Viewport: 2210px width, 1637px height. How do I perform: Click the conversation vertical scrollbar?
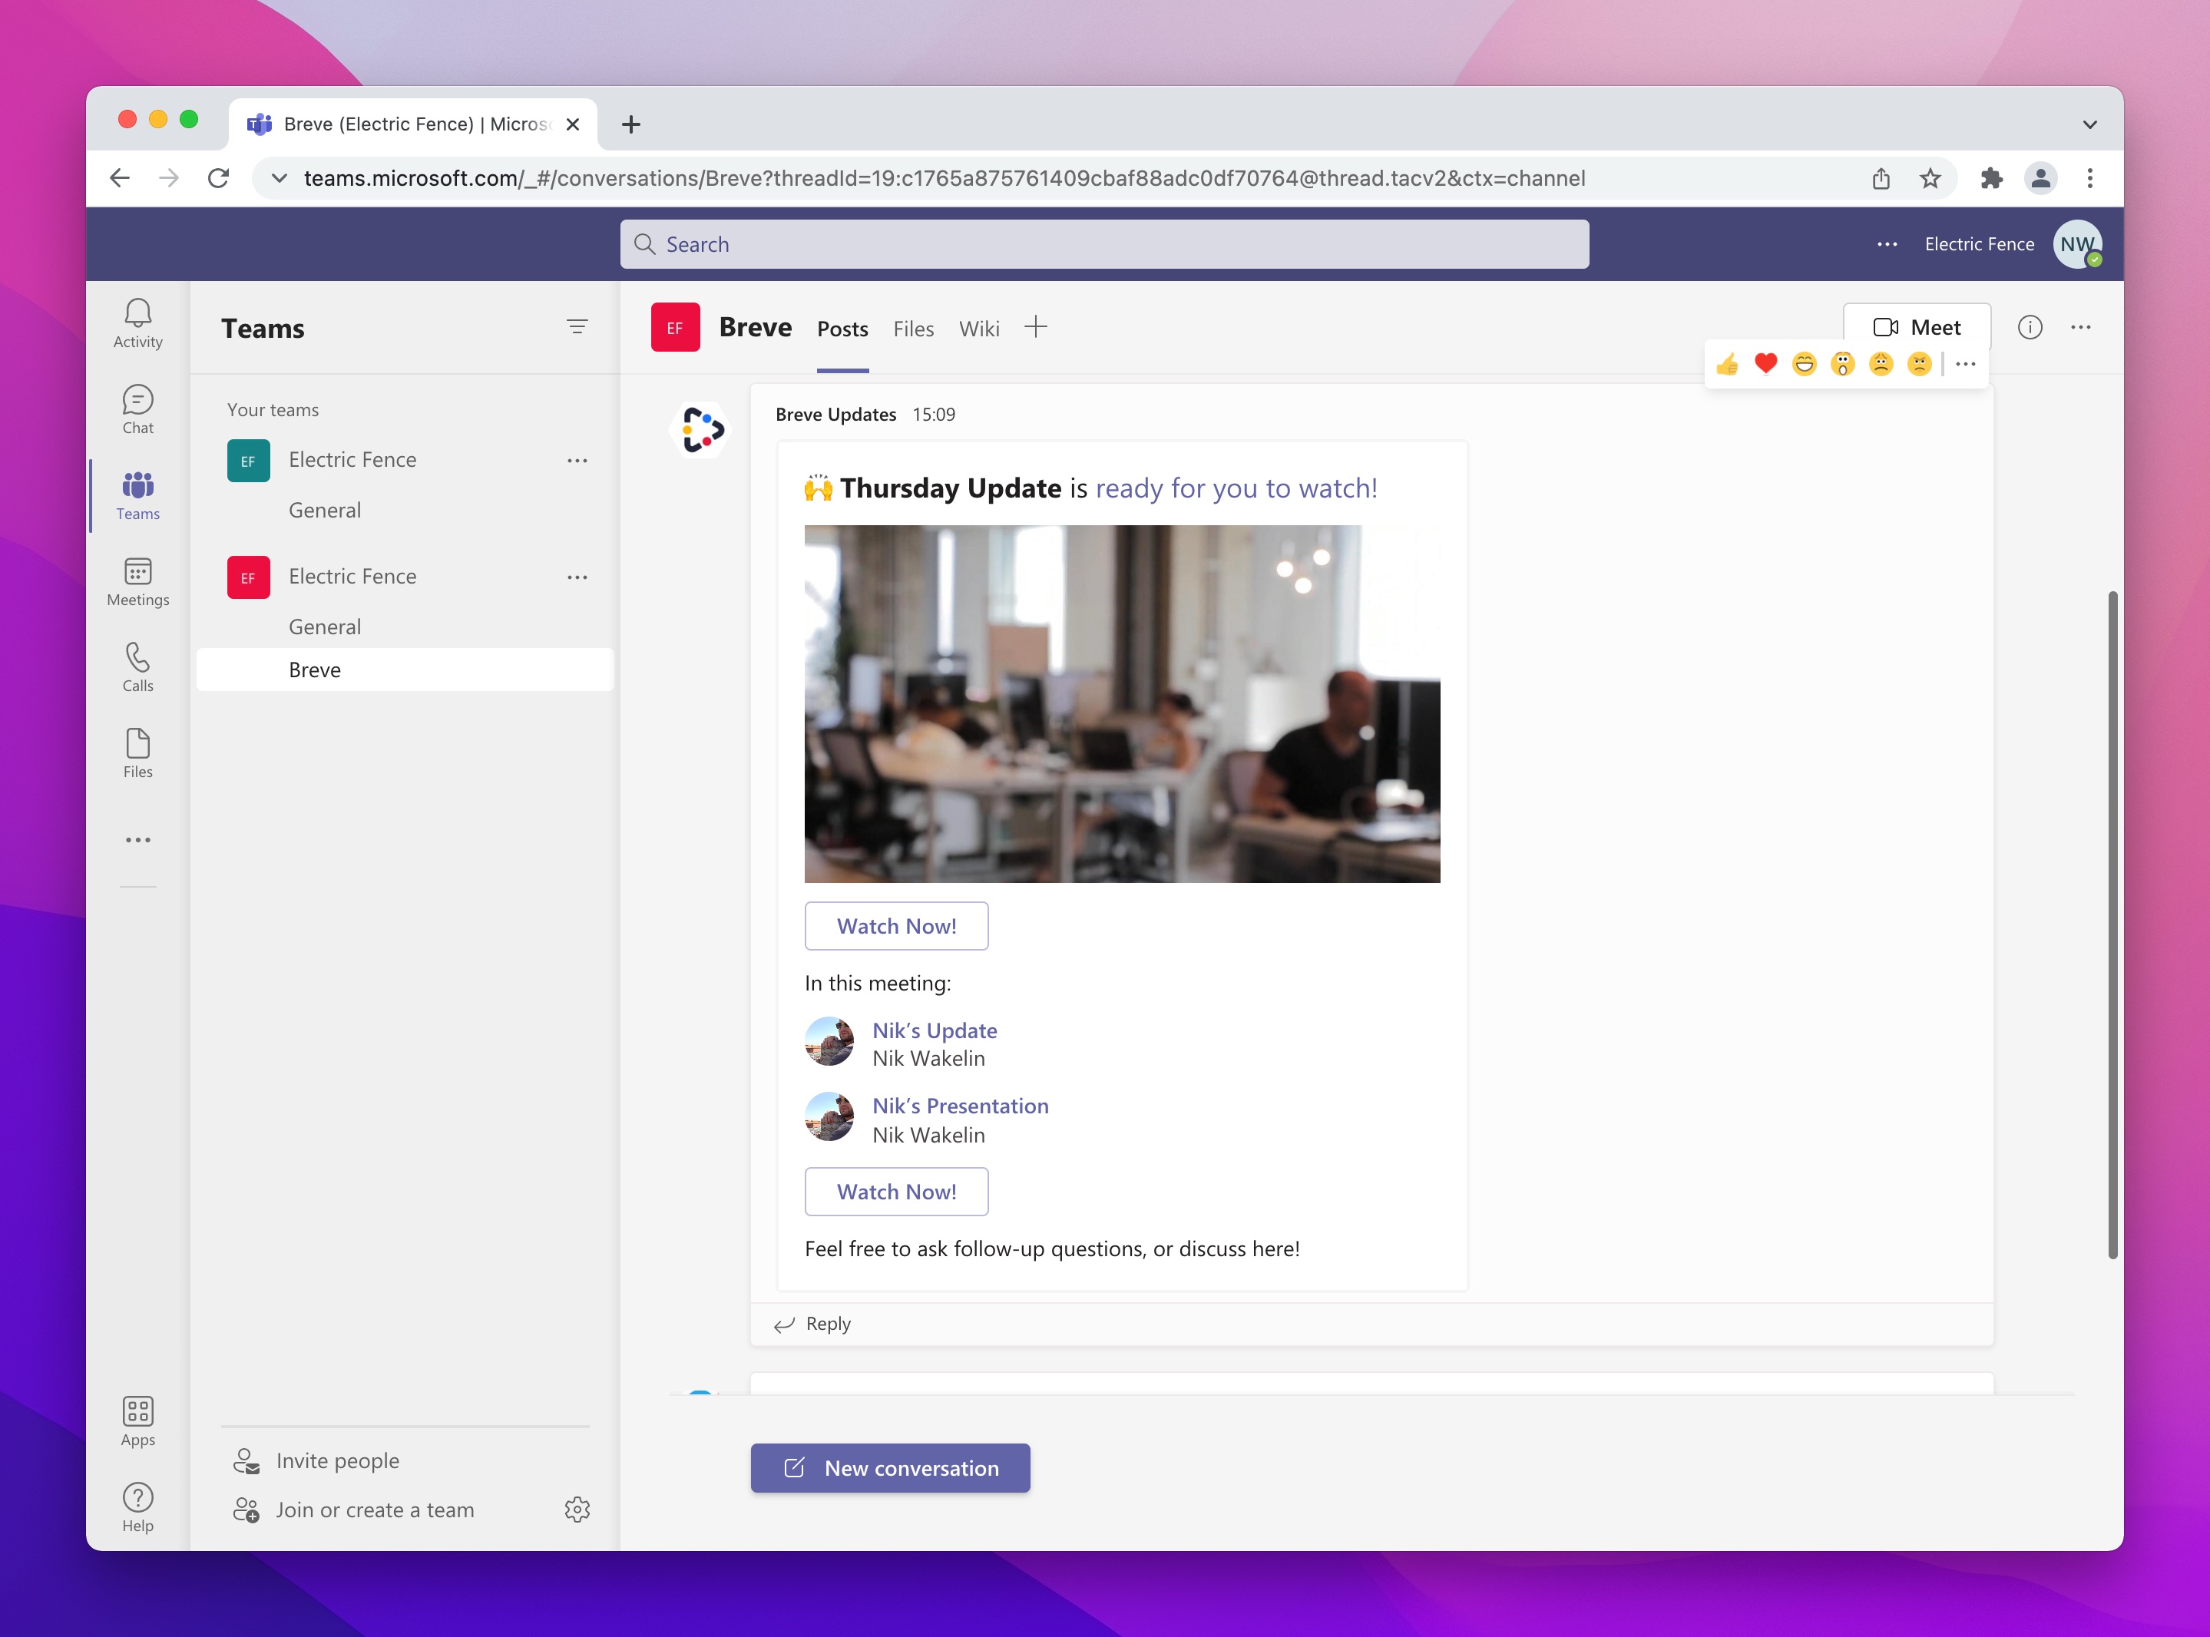[2112, 924]
